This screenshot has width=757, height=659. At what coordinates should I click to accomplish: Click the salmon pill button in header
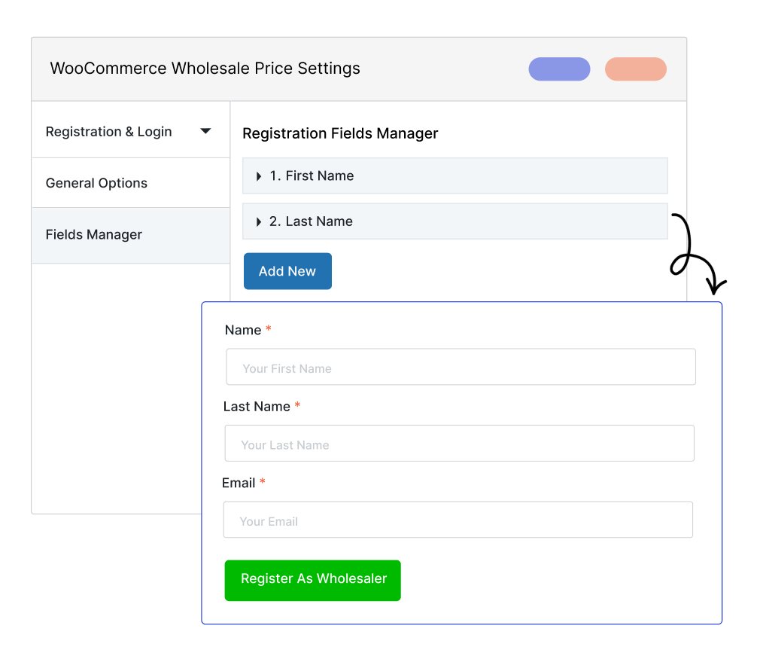(635, 69)
